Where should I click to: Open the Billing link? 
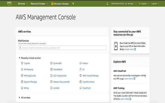(x=26, y=88)
